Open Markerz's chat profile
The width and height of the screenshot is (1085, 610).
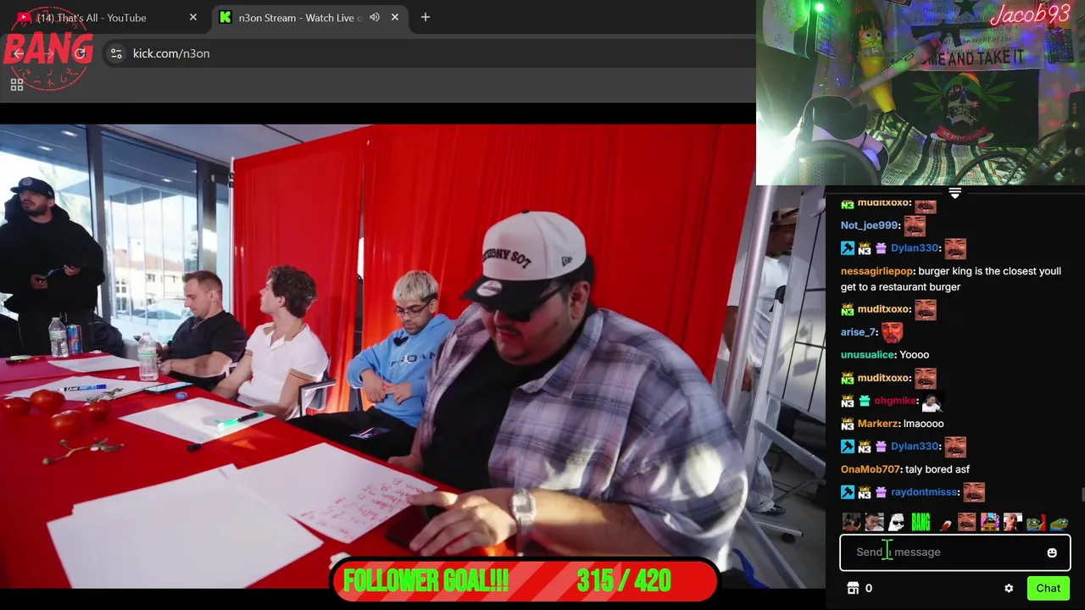point(877,424)
